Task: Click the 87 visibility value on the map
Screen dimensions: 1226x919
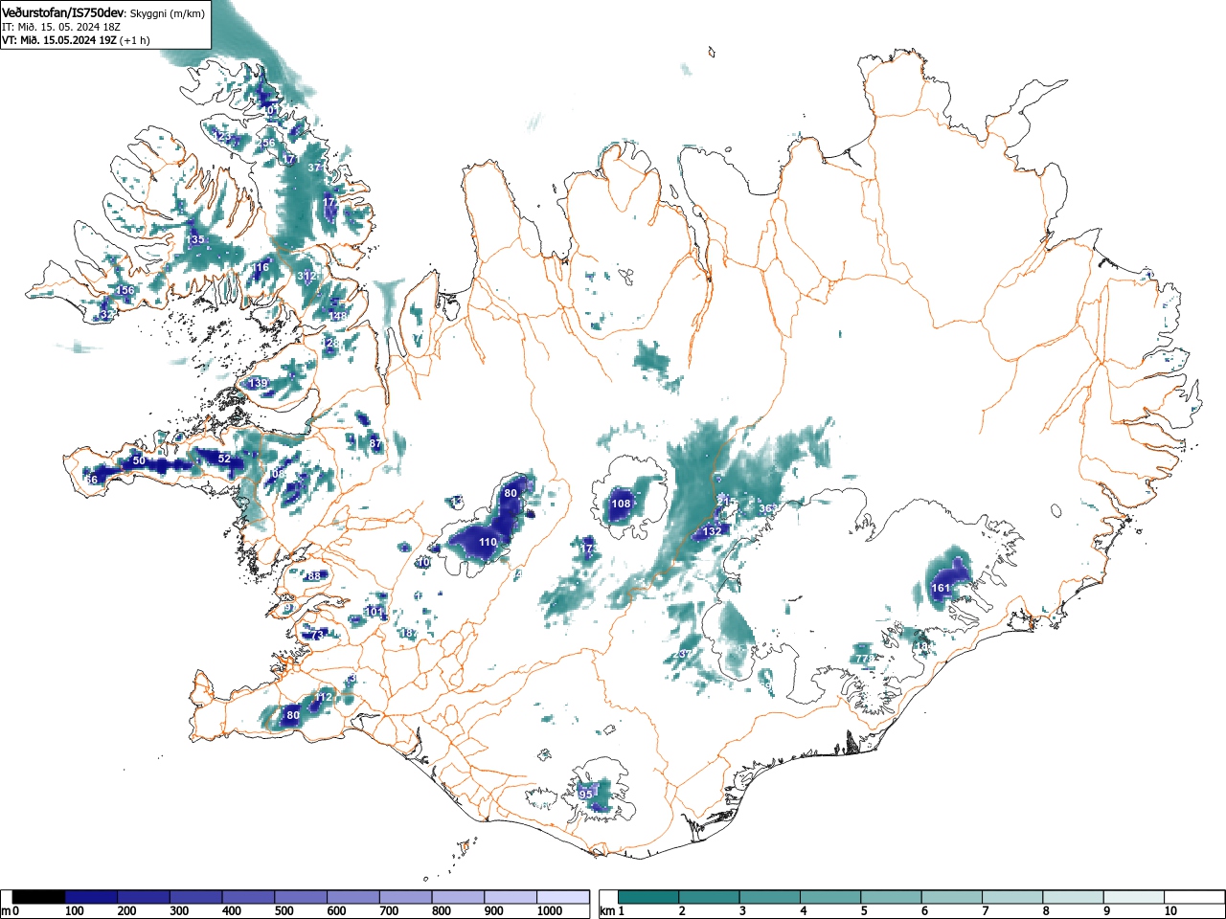Action: [375, 444]
